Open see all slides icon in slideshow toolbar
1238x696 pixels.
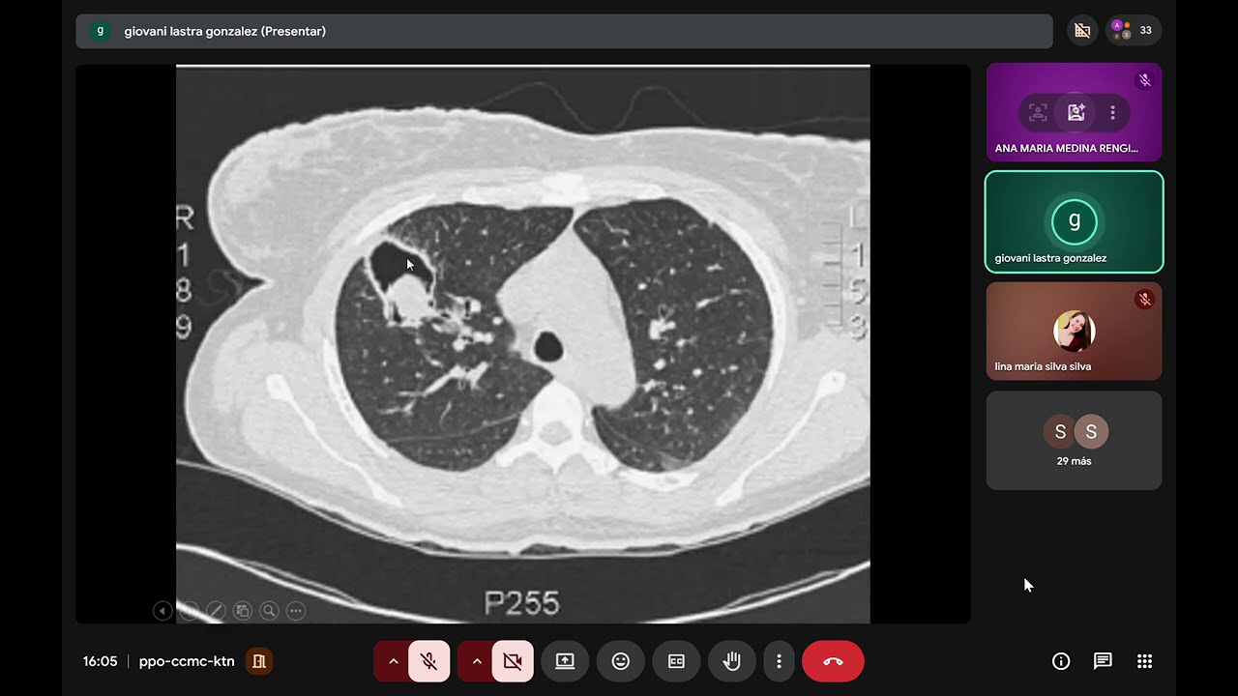pos(243,611)
